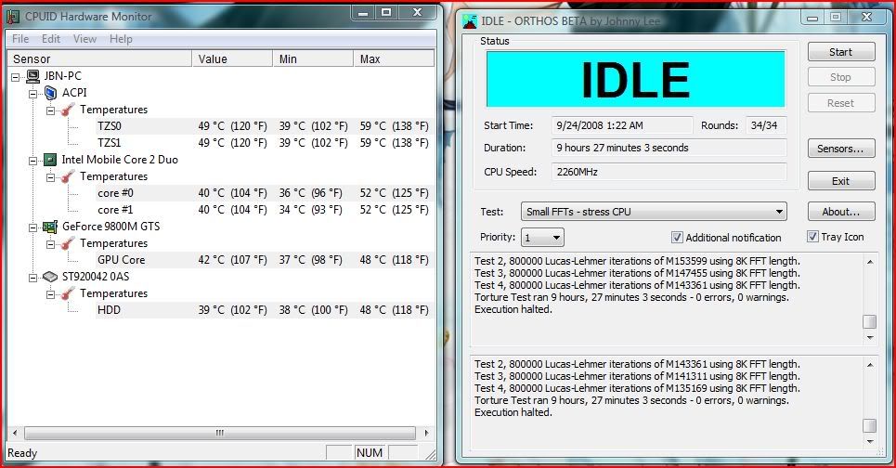Collapse Intel Mobile Core 2 Duo node
896x468 pixels.
[33, 161]
